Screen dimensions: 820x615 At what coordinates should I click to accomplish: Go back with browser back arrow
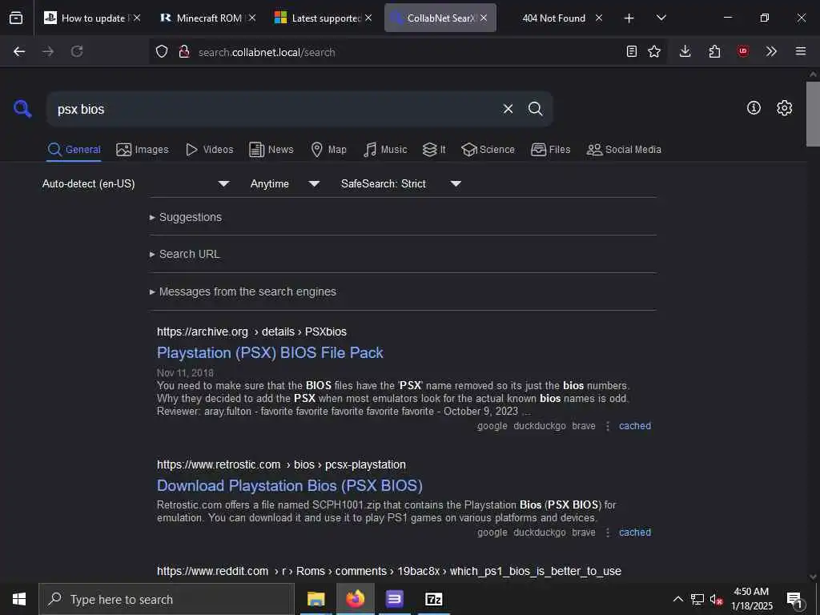coord(19,51)
